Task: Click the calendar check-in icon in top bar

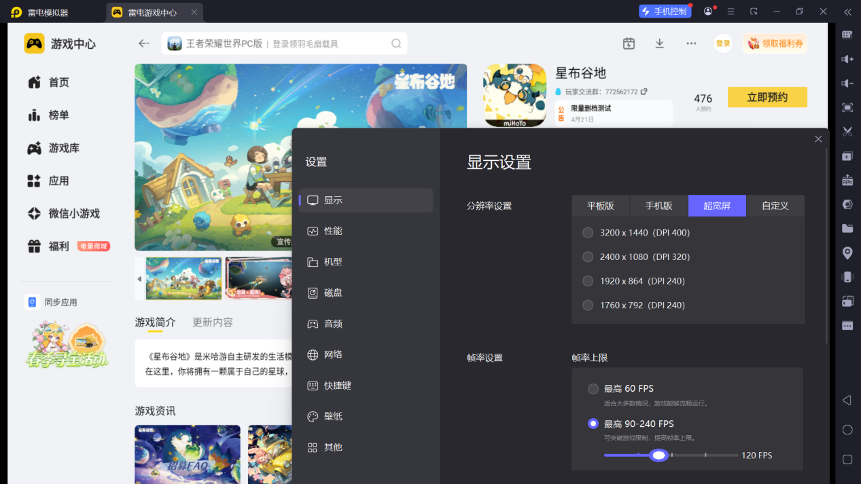Action: click(629, 43)
